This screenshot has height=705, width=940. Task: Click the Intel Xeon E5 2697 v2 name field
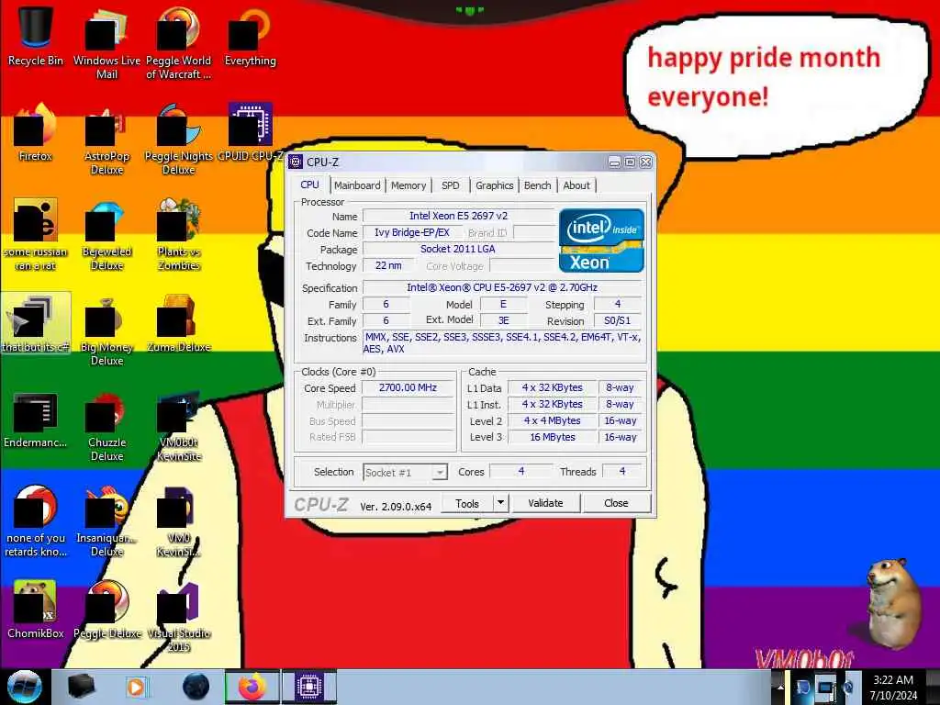tap(459, 216)
